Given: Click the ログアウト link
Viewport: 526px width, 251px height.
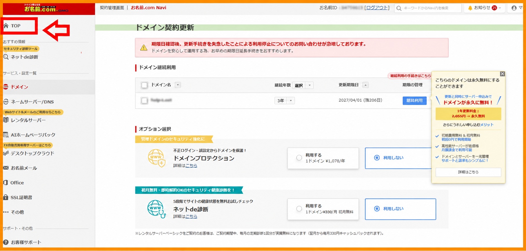Looking at the screenshot, I should tap(377, 8).
